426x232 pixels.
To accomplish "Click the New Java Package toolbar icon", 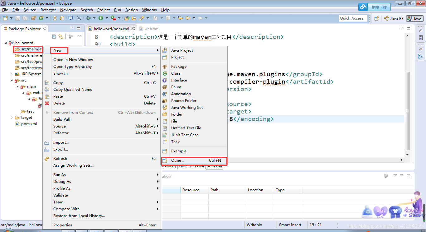I will click(x=33, y=18).
